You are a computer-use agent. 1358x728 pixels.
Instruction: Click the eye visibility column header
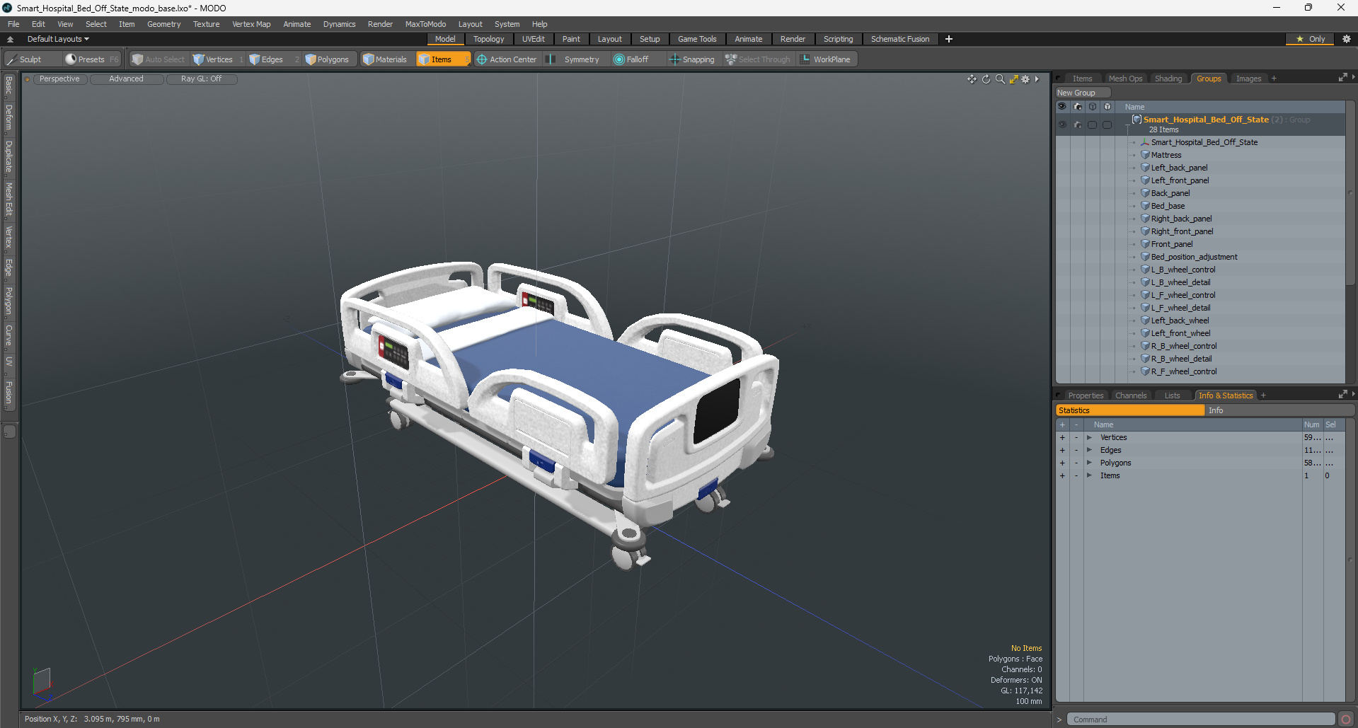click(1062, 107)
